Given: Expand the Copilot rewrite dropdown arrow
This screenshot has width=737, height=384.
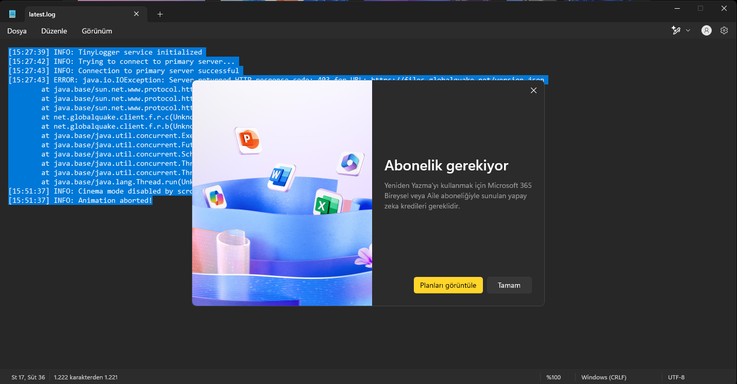Looking at the screenshot, I should [x=688, y=30].
